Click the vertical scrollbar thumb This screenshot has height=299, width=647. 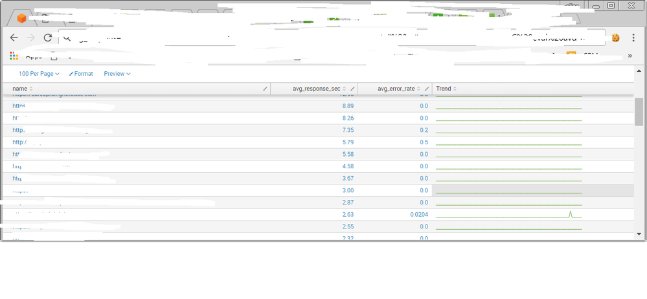(x=639, y=111)
